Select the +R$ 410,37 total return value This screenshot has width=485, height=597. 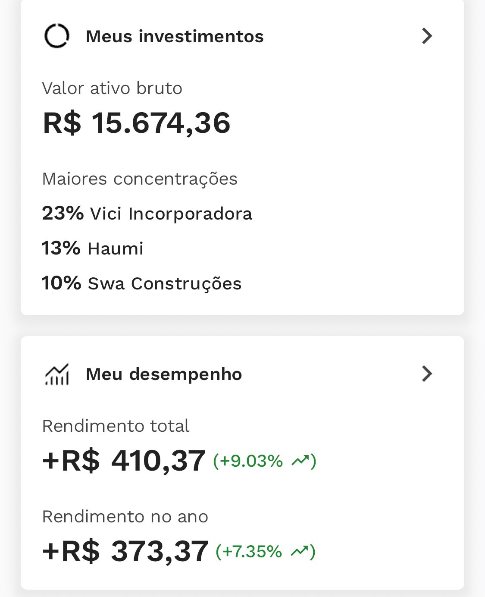pyautogui.click(x=124, y=461)
